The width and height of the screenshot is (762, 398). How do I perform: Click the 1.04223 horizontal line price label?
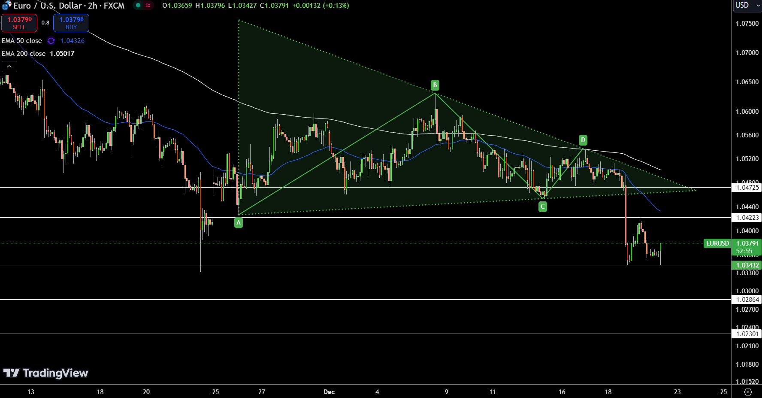pyautogui.click(x=747, y=218)
